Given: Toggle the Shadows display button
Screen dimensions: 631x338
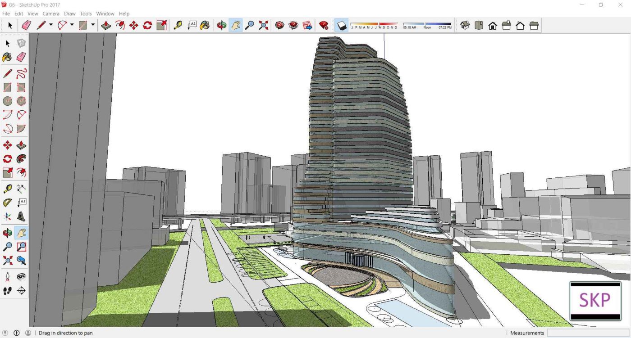Looking at the screenshot, I should coord(342,26).
